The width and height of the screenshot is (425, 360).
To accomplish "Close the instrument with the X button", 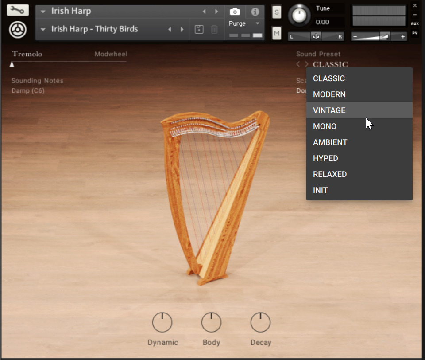I will [415, 5].
